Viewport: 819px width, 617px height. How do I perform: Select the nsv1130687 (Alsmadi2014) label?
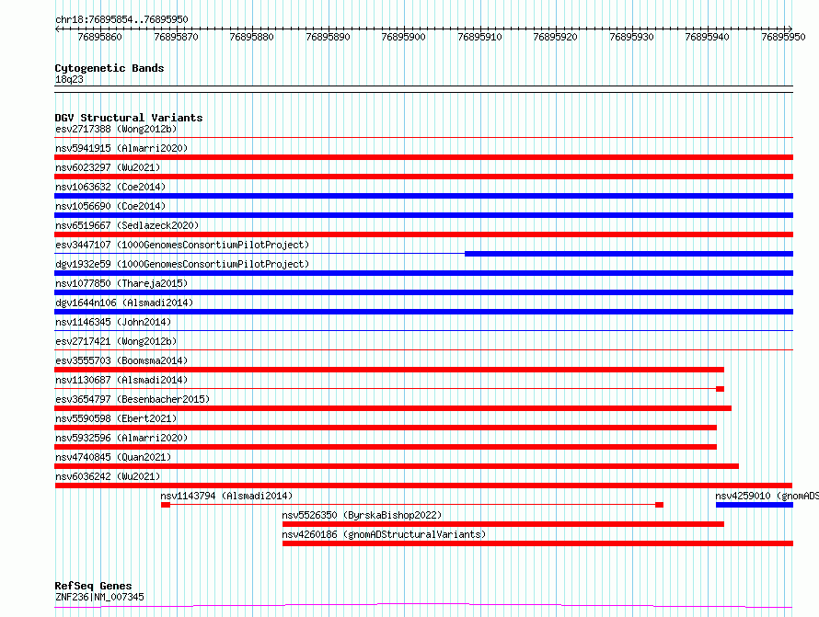tap(121, 380)
